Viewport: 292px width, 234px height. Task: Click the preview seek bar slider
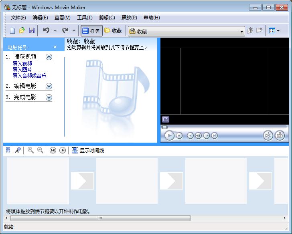(164, 127)
